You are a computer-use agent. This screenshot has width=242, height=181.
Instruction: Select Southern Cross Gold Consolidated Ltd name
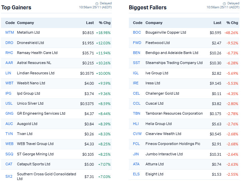[x=46, y=176]
